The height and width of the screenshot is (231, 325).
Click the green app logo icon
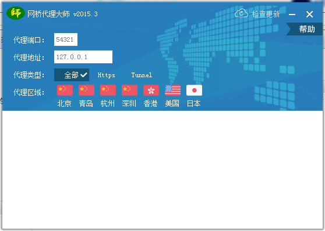(16, 13)
